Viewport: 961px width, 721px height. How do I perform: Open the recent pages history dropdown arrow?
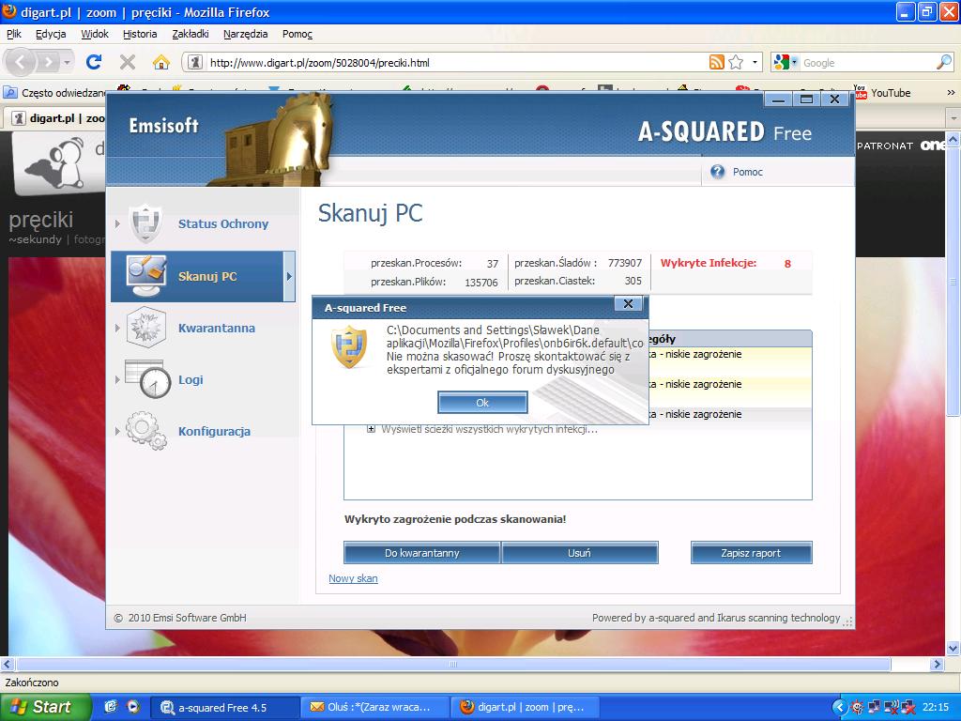(x=67, y=62)
